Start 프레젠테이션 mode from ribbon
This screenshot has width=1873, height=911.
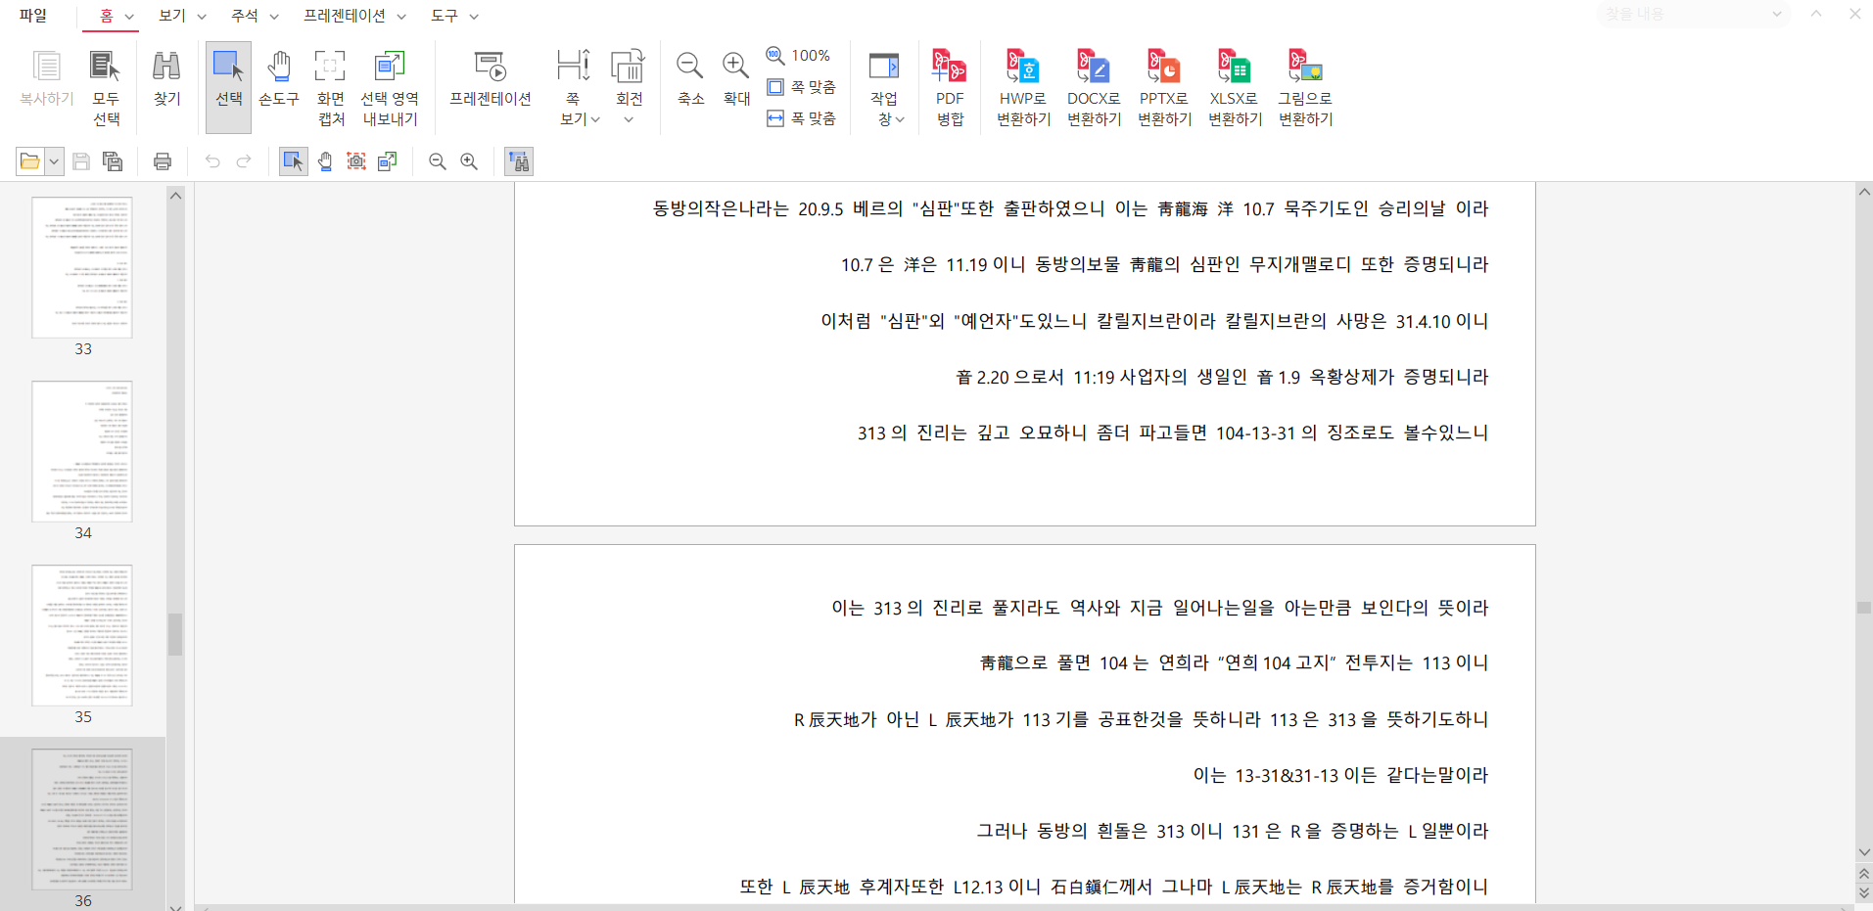point(490,78)
